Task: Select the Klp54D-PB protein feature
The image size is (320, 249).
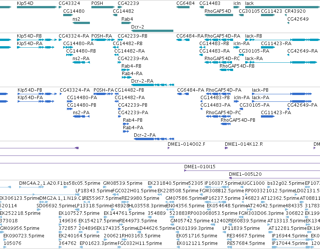Action: coord(37,94)
